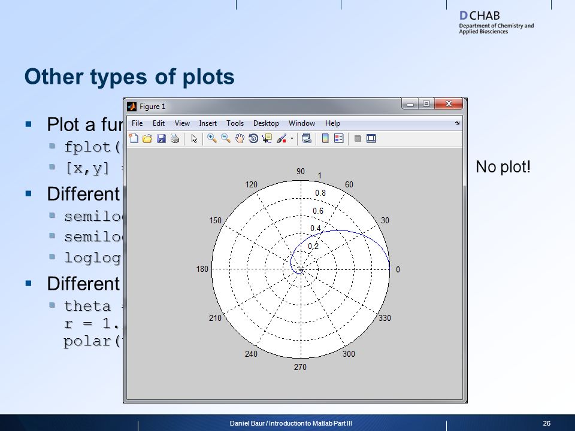Click the Open File folder icon
575x431 pixels.
147,138
